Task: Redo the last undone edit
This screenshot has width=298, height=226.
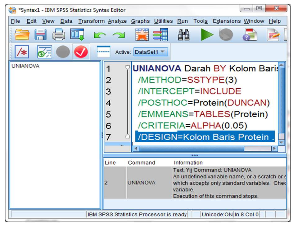Action: pos(119,35)
